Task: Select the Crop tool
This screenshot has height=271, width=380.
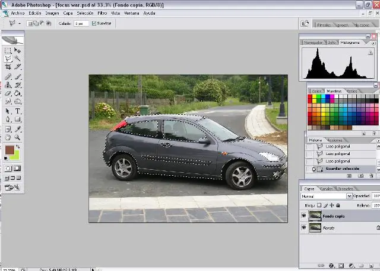Action: click(8, 67)
